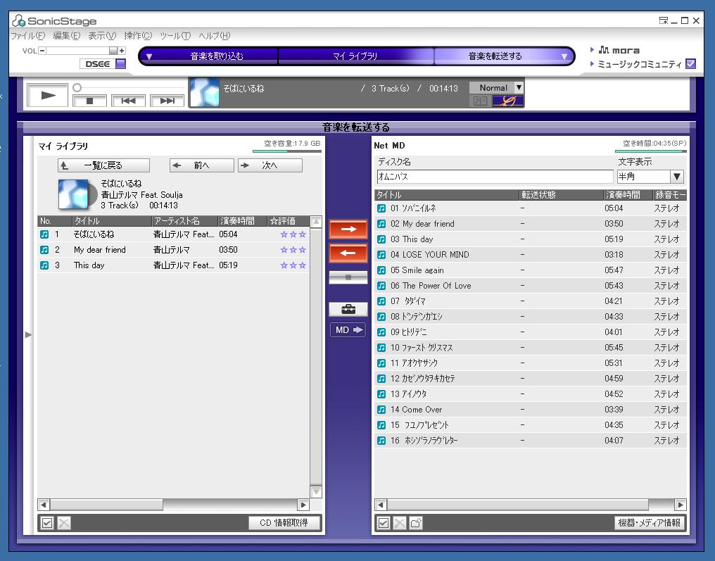
Task: Set star rating for This day
Action: 293,265
